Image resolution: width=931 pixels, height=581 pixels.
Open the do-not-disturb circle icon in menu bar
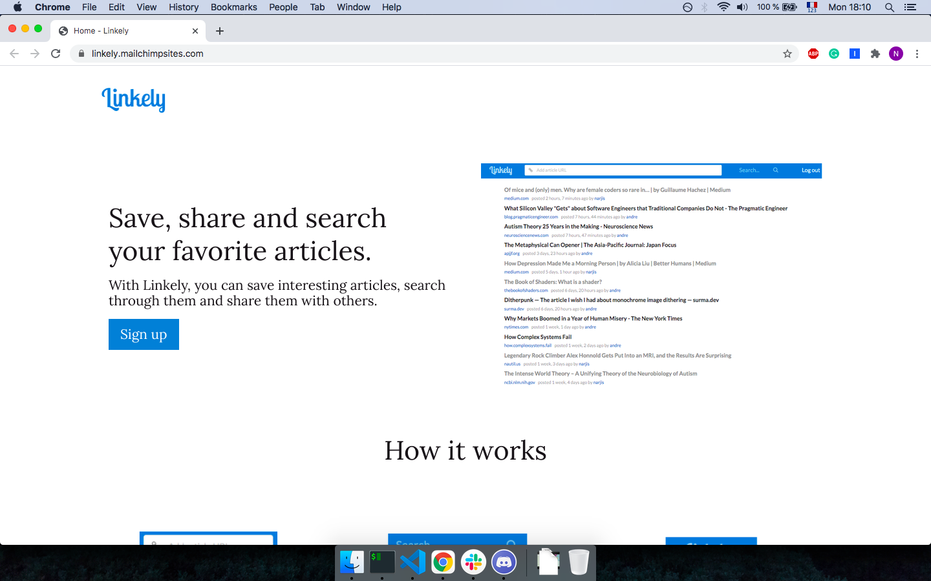coord(687,7)
